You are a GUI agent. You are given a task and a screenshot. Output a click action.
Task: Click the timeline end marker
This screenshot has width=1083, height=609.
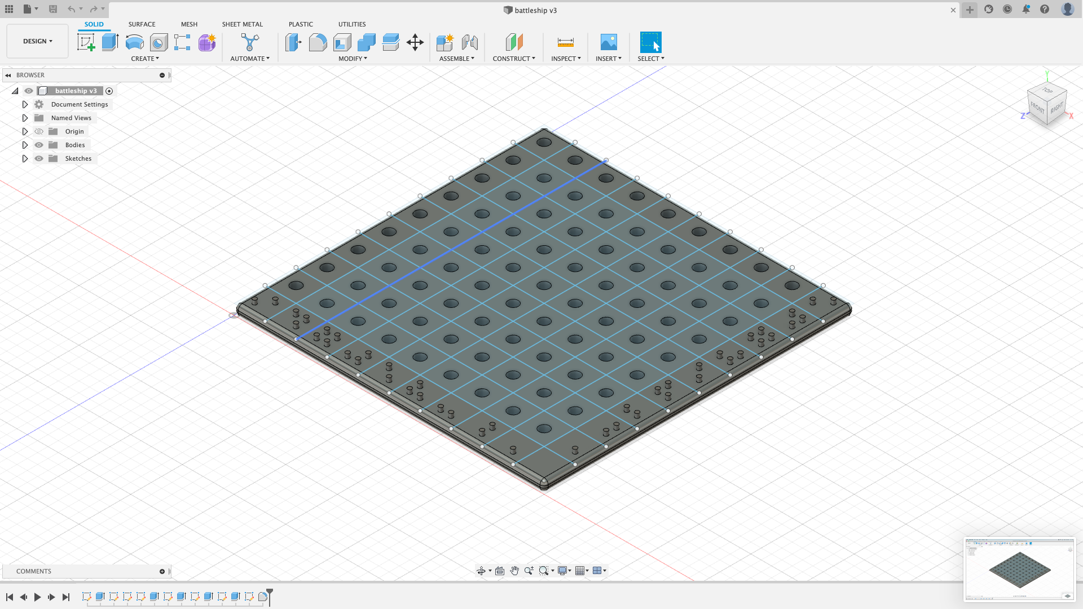270,597
